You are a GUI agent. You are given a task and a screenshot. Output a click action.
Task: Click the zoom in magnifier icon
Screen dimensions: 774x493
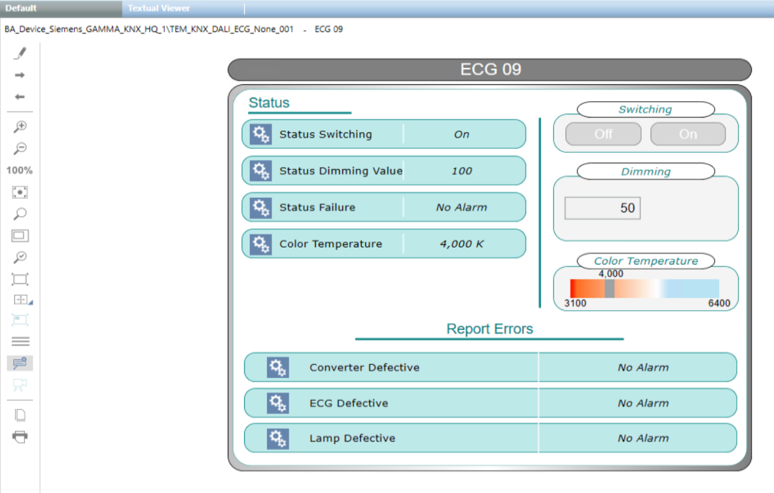20,127
